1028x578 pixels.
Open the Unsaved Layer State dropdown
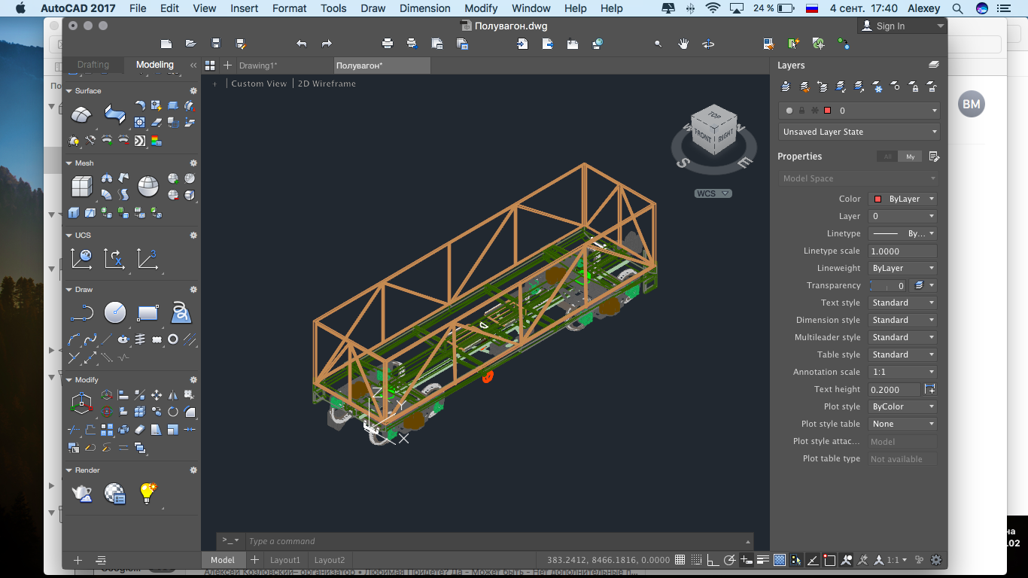coord(859,132)
